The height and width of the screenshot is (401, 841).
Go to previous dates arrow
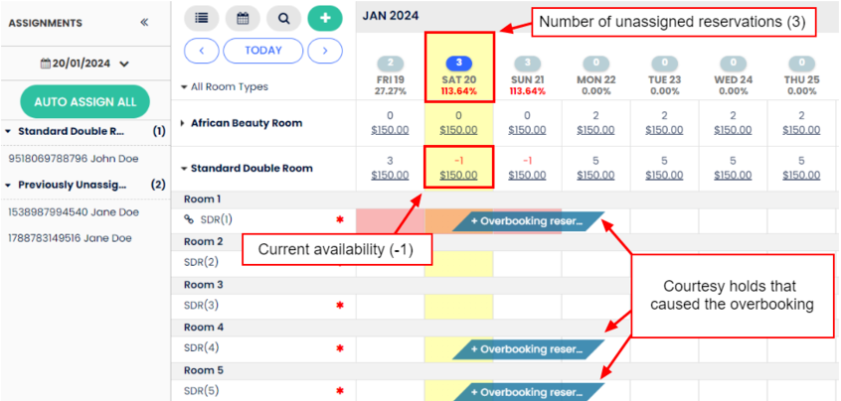tap(202, 50)
